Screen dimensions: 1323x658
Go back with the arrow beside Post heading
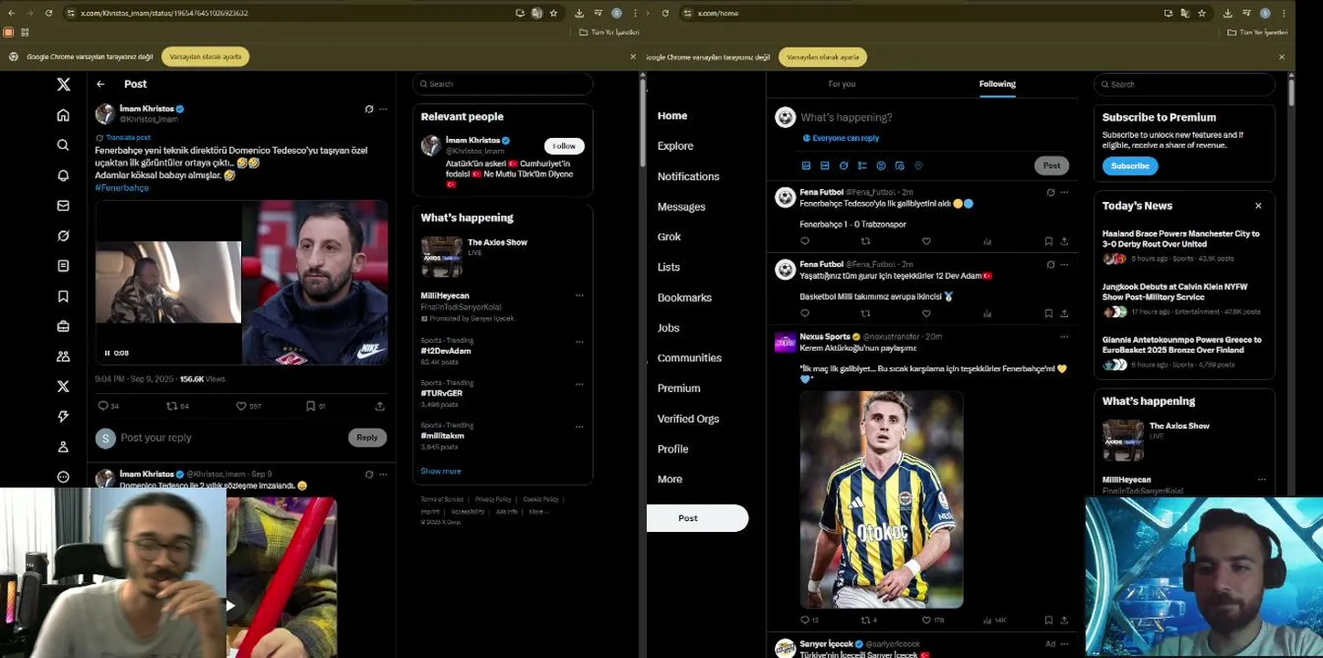(101, 84)
